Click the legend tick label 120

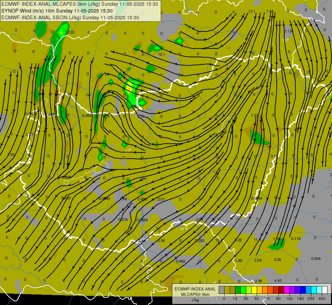pos(289,299)
